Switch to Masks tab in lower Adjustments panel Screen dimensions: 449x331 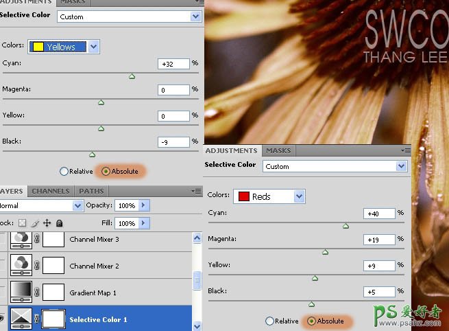tap(278, 150)
